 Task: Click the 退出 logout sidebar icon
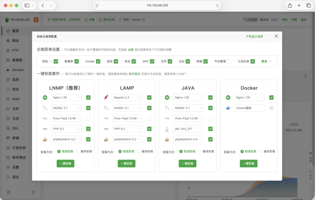[8, 177]
